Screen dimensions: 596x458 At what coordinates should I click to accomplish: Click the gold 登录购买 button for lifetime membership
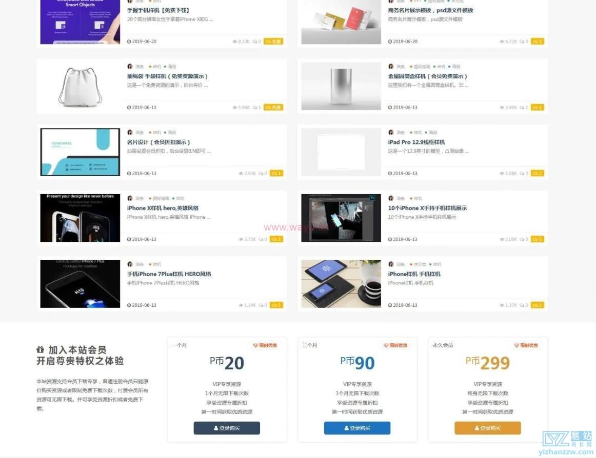488,428
